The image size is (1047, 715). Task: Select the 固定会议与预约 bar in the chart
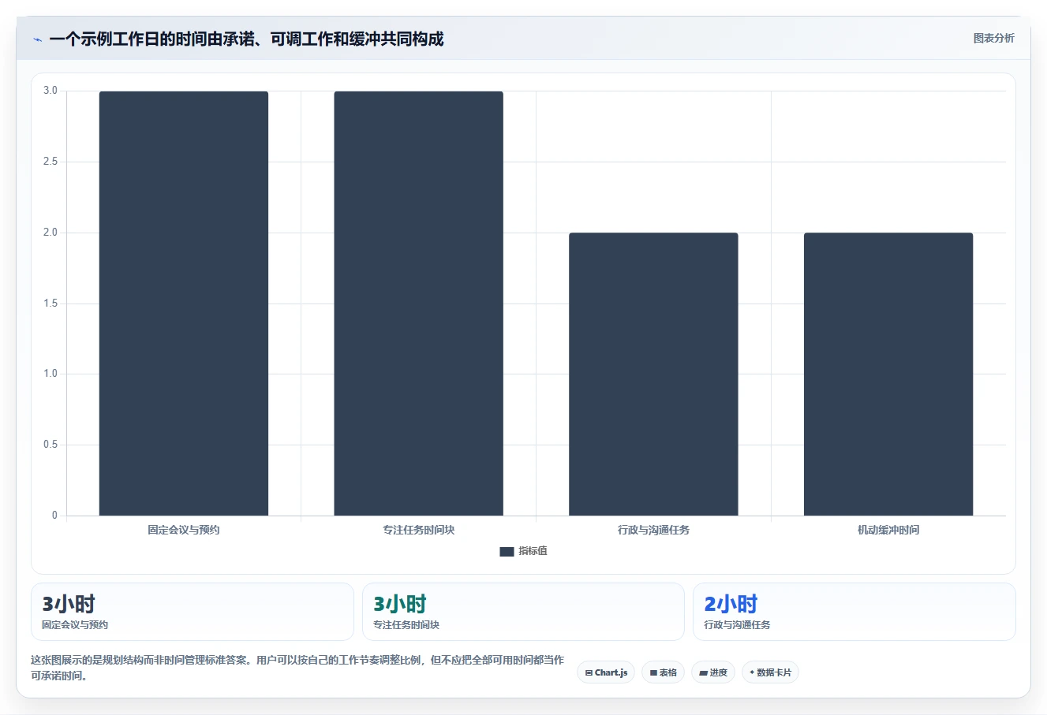184,304
